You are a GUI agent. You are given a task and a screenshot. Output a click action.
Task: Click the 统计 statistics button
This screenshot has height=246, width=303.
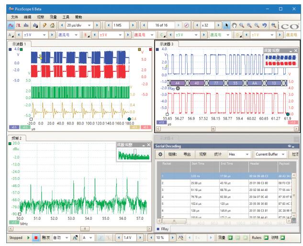[219, 154]
